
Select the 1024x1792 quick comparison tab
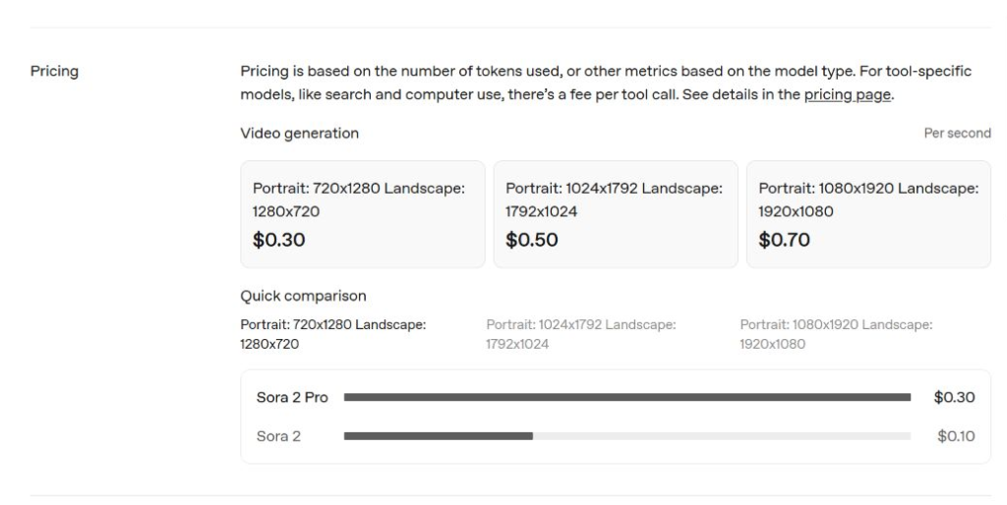tap(580, 334)
